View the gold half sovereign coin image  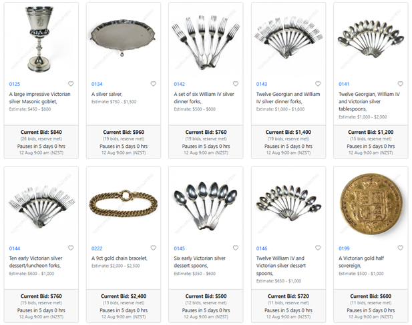tap(371, 204)
